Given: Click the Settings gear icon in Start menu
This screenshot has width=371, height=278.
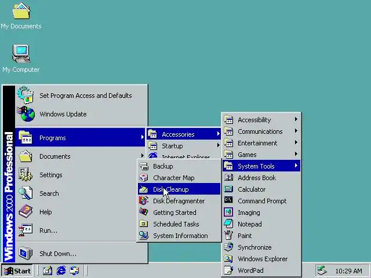Looking at the screenshot, I should click(26, 175).
